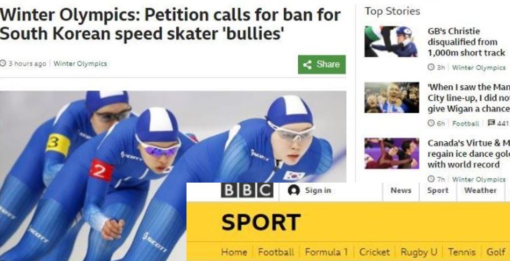
Task: Click the SPORT section heading
Action: click(261, 222)
